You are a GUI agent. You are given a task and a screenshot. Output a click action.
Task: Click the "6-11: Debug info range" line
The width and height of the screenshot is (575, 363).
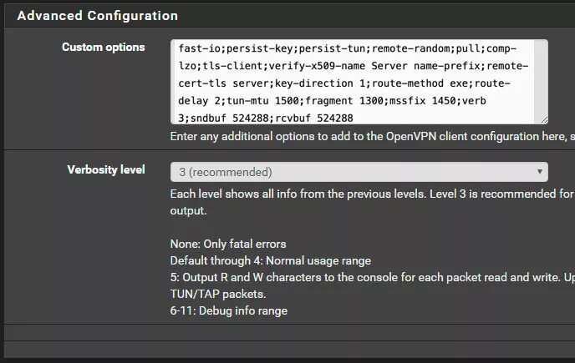pos(228,311)
